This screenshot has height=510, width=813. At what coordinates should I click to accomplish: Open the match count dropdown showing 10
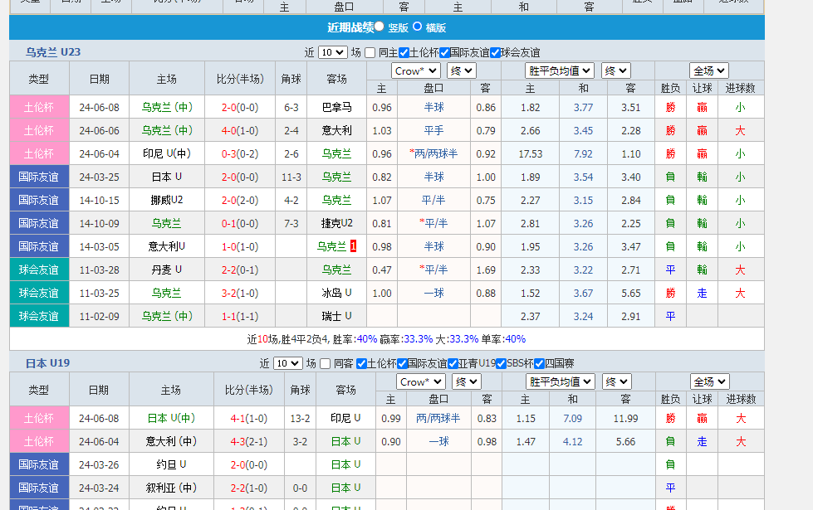(331, 52)
